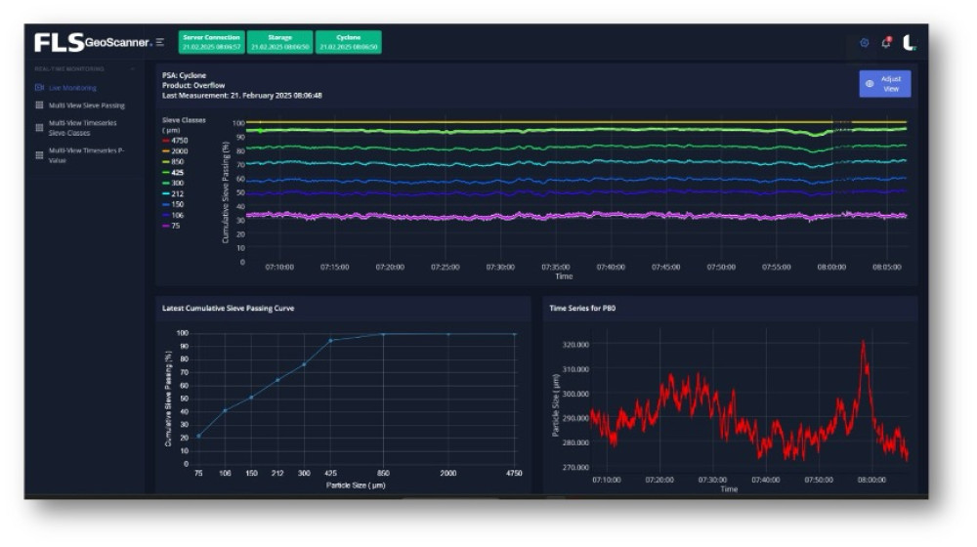The height and width of the screenshot is (547, 977).
Task: Click the Storage status badge
Action: click(279, 42)
